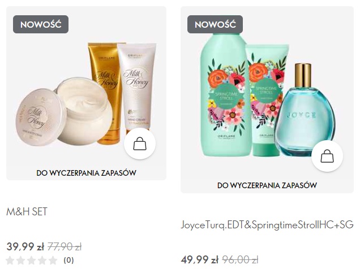Click the third rating star of M&H SET
Screen dimensions: 364x269
tap(31, 260)
